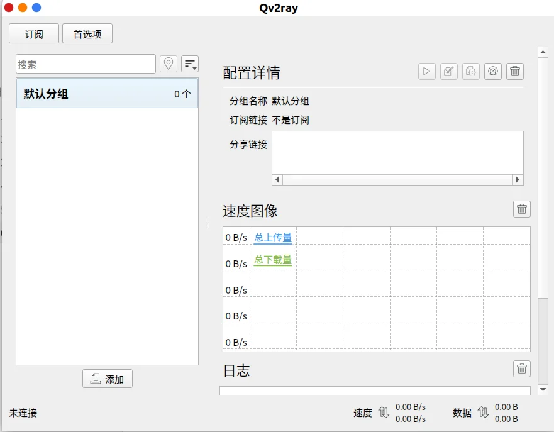The width and height of the screenshot is (554, 432).
Task: Select the 默认分组 group entry
Action: (x=107, y=93)
